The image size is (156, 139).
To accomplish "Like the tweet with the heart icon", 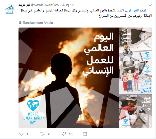I will pos(64,134).
